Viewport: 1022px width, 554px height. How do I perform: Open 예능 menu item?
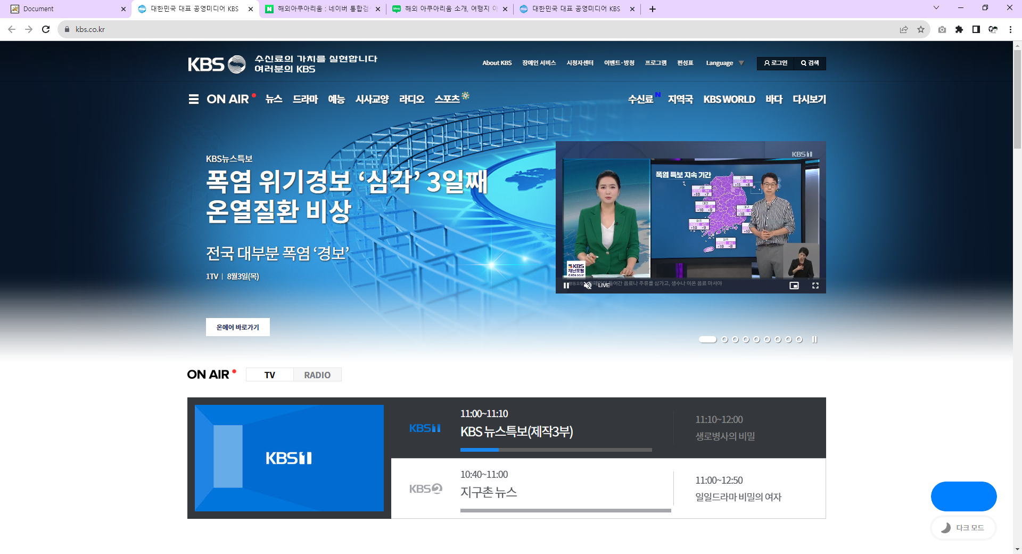(x=336, y=99)
